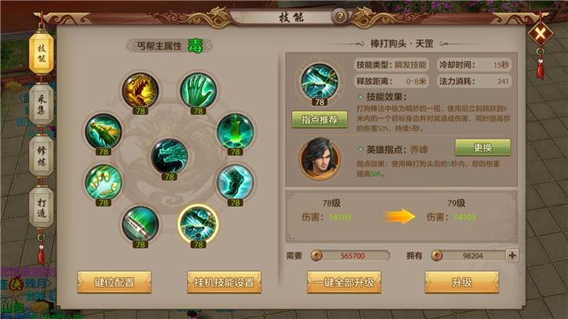Switch to the 采集 lantern tab
The width and height of the screenshot is (568, 319).
[x=41, y=105]
